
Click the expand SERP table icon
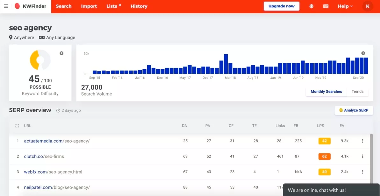17,126
